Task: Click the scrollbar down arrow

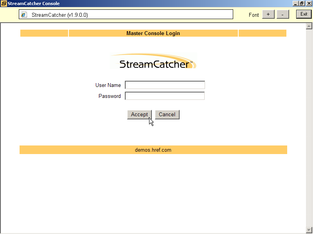Action: point(309,230)
